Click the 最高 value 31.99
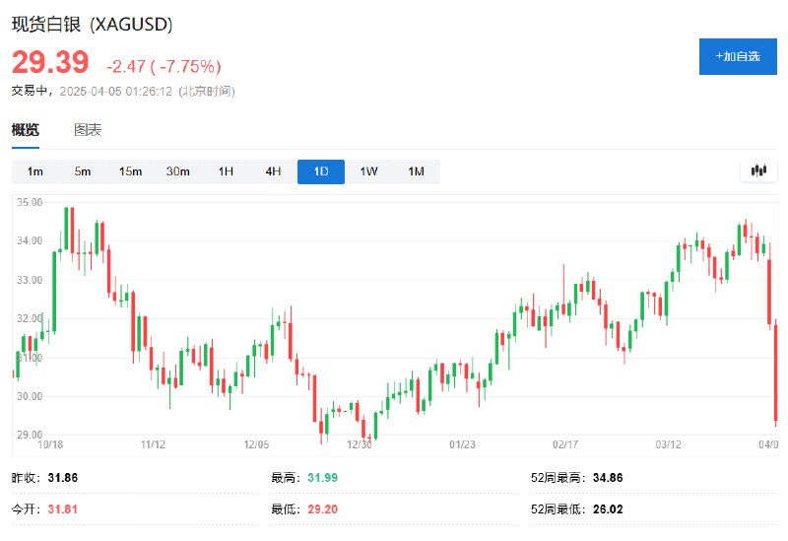 coord(323,478)
